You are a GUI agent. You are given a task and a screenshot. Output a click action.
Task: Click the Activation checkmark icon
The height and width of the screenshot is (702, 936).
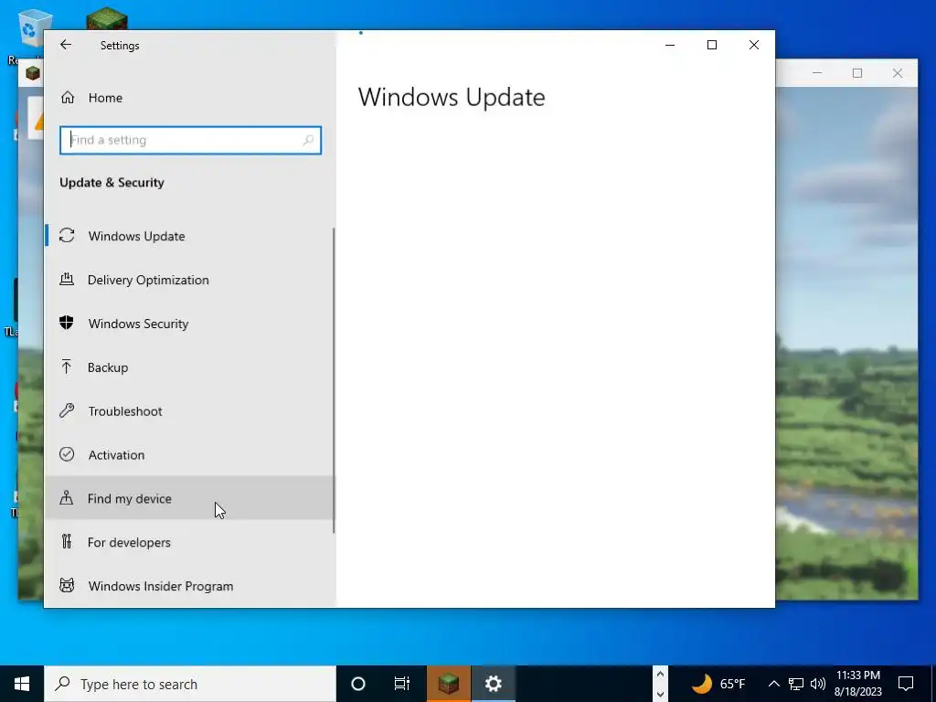pos(67,454)
